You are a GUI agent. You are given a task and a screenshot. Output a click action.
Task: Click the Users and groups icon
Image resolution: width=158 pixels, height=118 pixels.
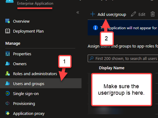[x=7, y=84]
